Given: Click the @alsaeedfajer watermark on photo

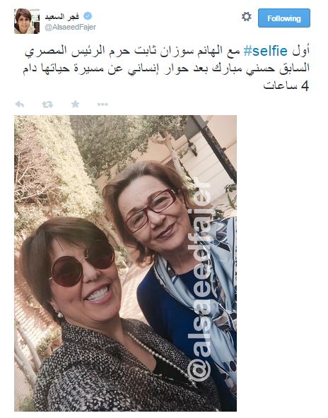Looking at the screenshot, I should point(199,280).
